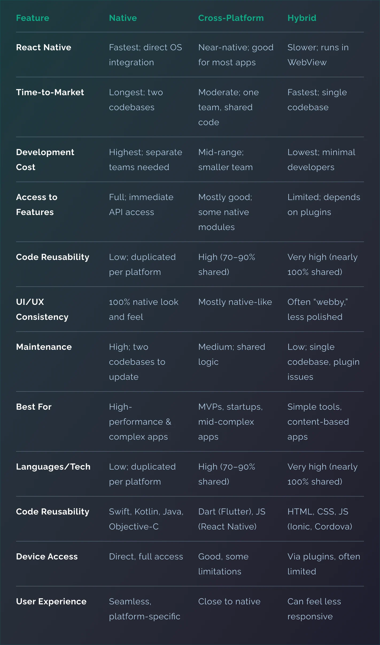Click the Native column header
Viewport: 380px width, 645px height.
[x=123, y=18]
